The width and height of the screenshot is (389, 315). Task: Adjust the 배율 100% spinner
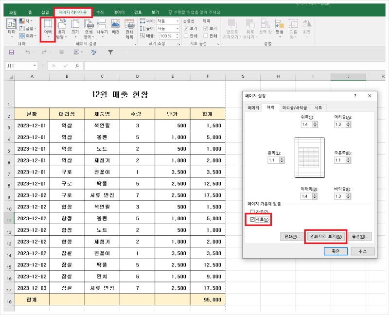(x=177, y=36)
